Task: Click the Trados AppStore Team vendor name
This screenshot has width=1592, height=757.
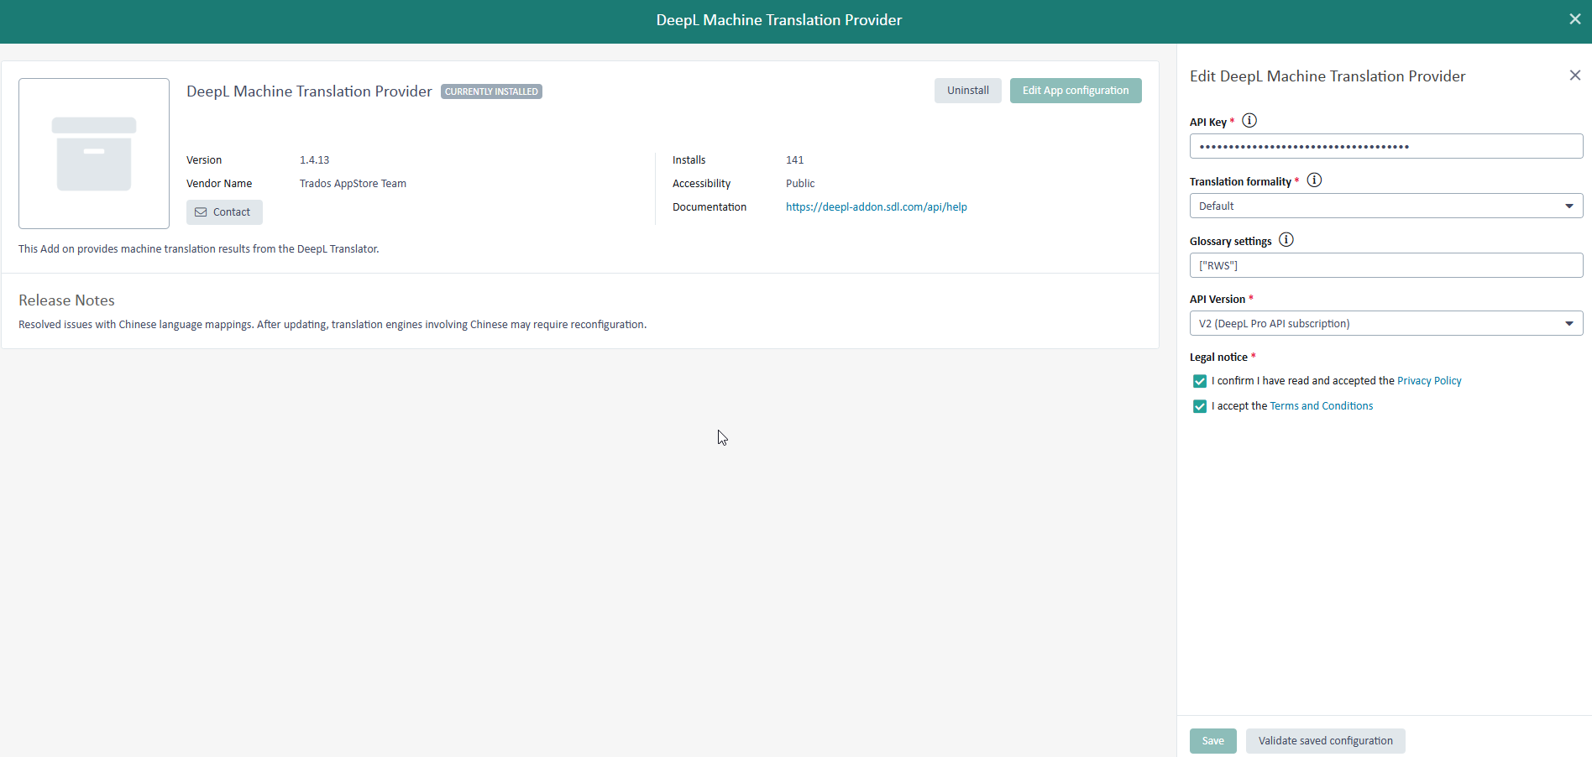Action: pos(353,183)
